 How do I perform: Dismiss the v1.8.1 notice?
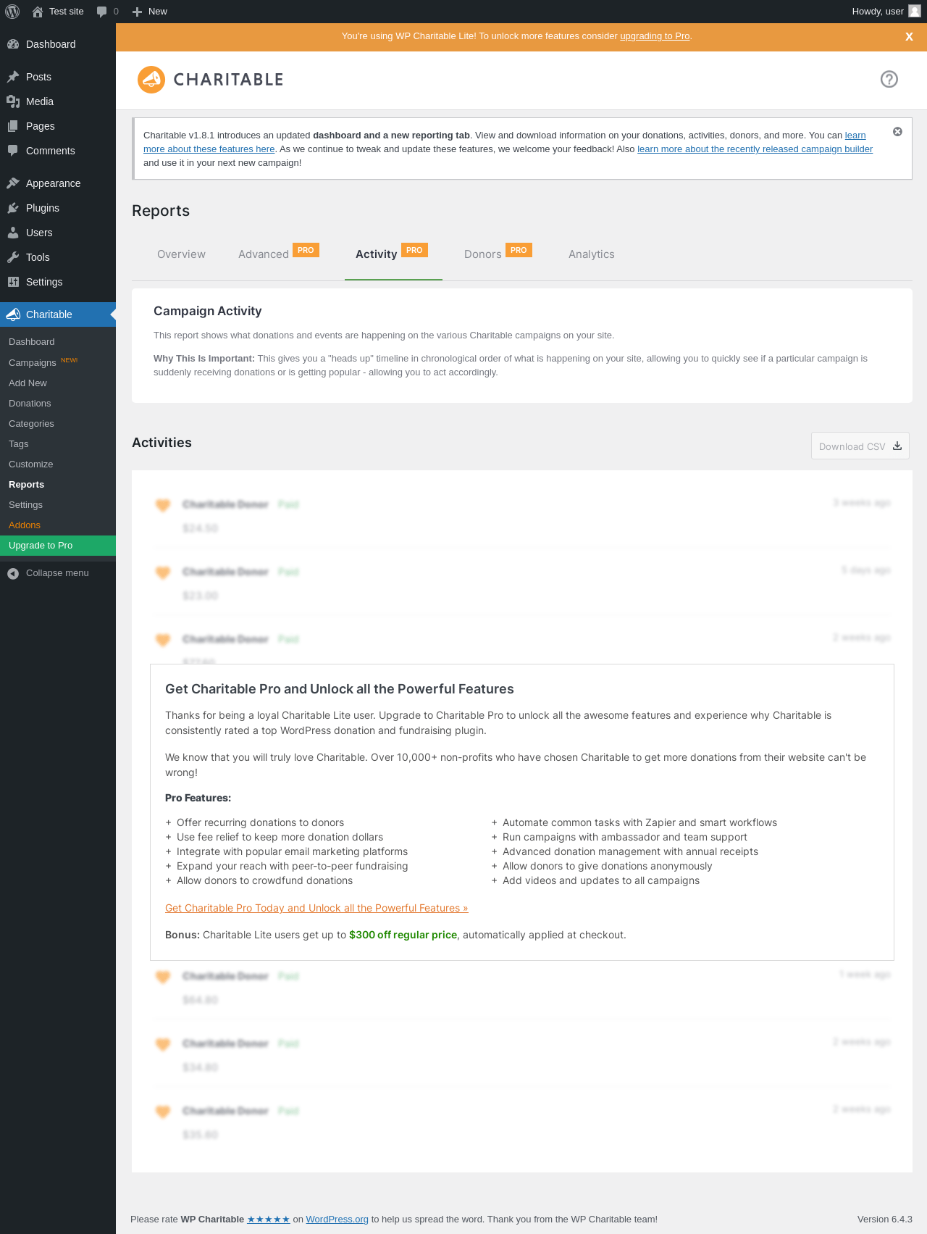[897, 132]
